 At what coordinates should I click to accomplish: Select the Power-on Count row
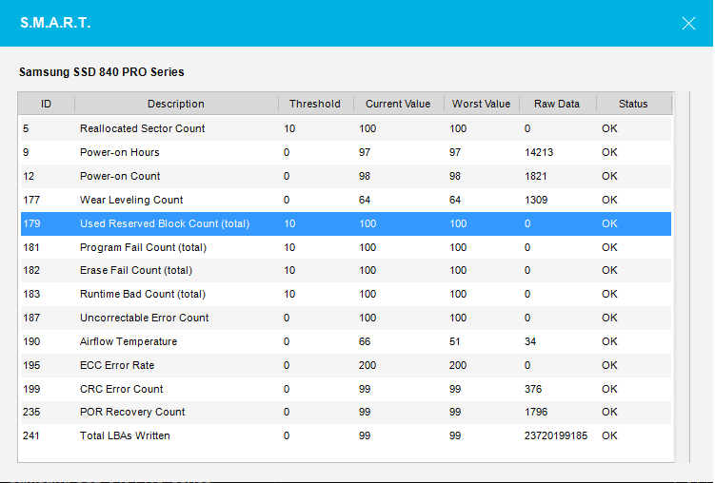pyautogui.click(x=346, y=176)
